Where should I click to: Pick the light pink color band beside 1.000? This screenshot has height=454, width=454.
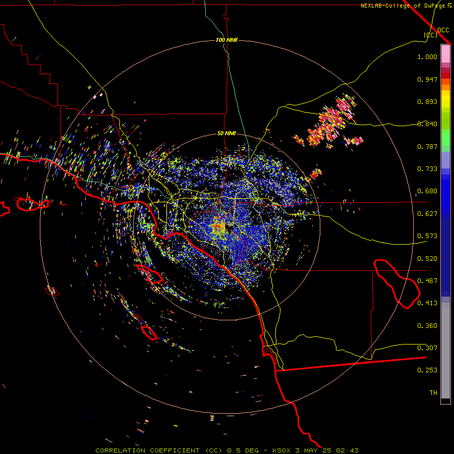click(x=445, y=54)
